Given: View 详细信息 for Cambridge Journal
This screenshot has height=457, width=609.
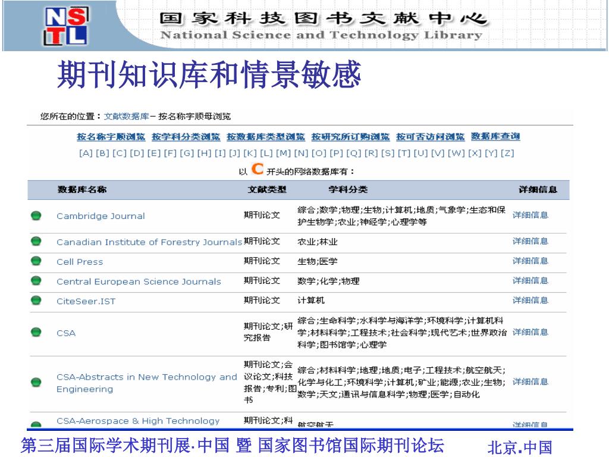Looking at the screenshot, I should click(x=530, y=215).
